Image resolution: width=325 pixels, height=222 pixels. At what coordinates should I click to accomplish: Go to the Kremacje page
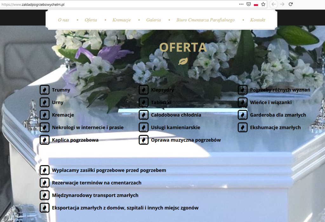tap(122, 20)
